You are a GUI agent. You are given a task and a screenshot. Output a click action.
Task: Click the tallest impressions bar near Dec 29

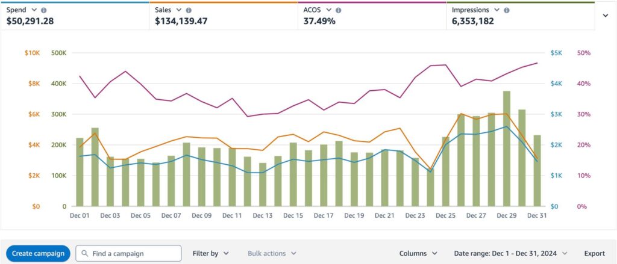point(507,149)
